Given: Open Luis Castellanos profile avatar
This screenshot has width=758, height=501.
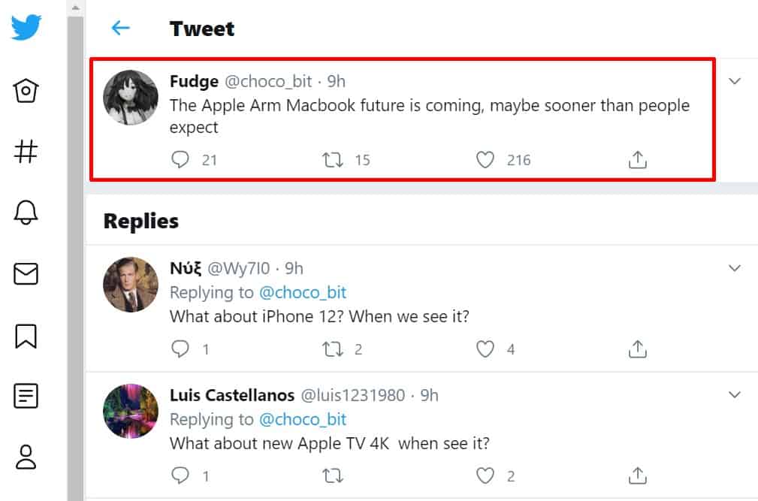Looking at the screenshot, I should pyautogui.click(x=130, y=412).
